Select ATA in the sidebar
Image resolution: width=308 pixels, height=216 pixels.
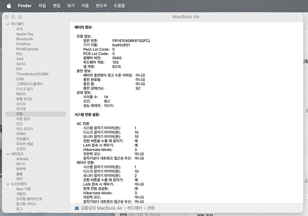(x=20, y=29)
